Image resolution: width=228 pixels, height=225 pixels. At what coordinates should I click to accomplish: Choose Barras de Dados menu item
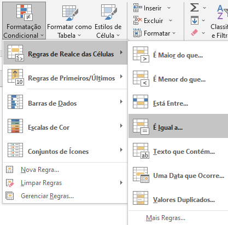tap(65, 102)
